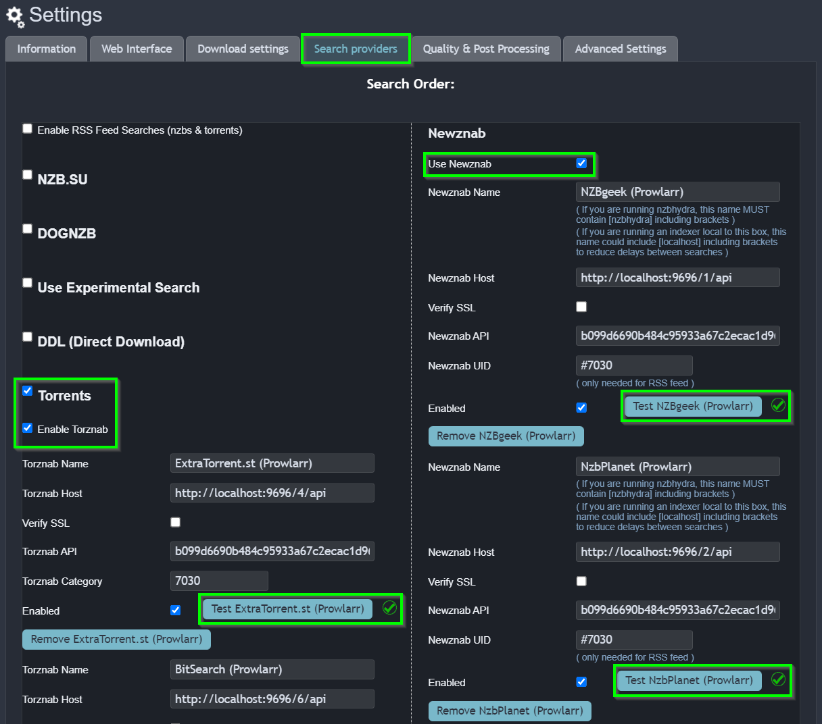Click green checkmark next to Test NzbPlanet

(778, 679)
